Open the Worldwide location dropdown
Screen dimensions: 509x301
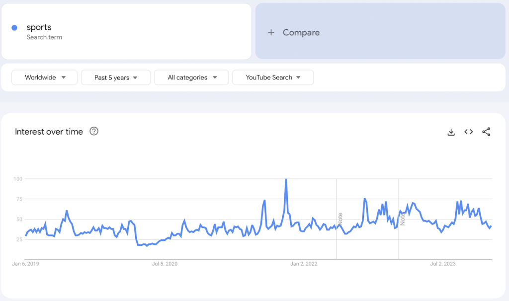click(x=44, y=77)
